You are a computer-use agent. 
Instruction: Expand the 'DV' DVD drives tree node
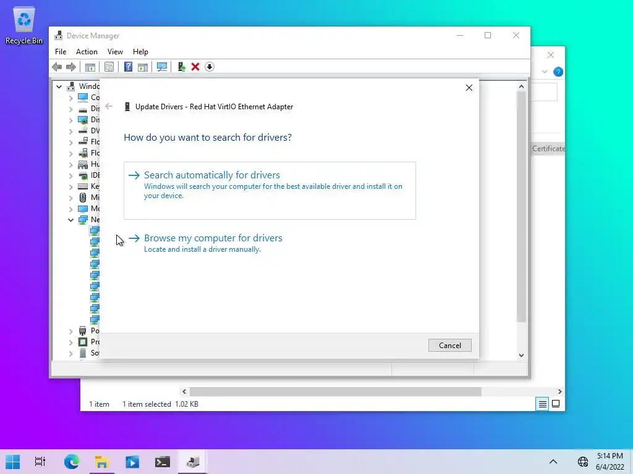[70, 131]
